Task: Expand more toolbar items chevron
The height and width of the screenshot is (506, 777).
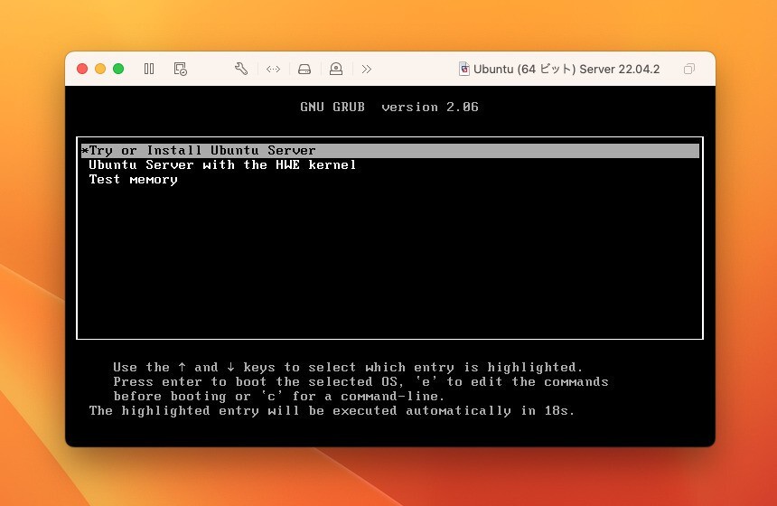Action: [367, 69]
